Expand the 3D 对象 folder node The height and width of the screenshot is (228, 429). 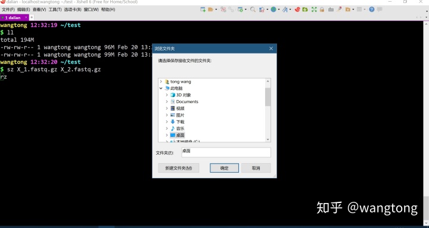(x=167, y=95)
